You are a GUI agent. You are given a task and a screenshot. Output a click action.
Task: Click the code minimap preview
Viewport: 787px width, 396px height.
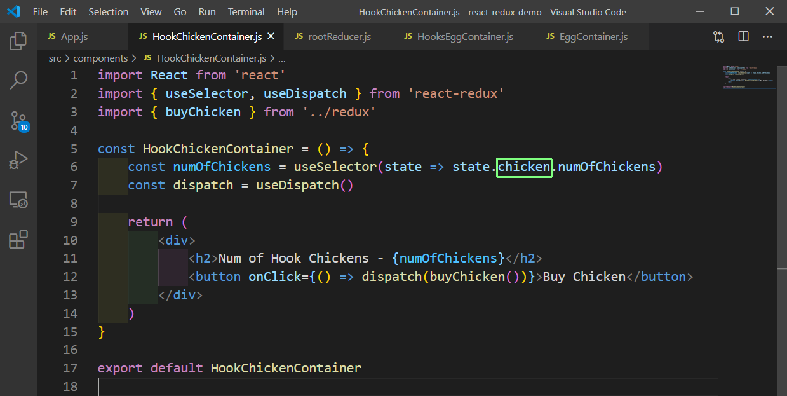(x=748, y=78)
